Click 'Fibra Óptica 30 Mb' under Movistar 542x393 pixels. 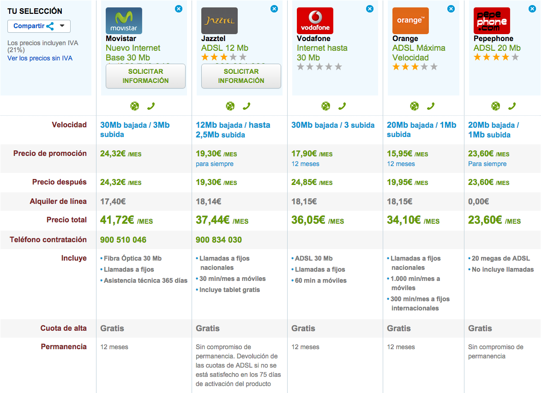tap(133, 258)
